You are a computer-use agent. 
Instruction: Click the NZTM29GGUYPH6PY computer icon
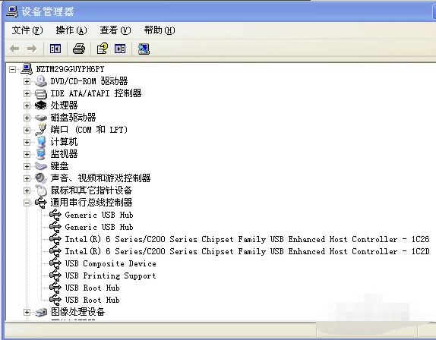tap(27, 69)
